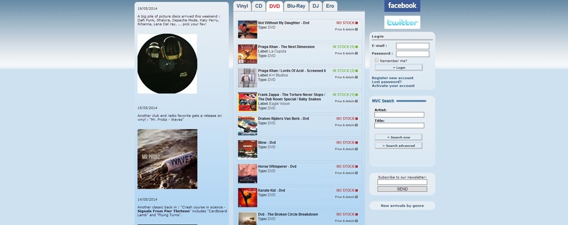Expand Price & details for Not Without My Daughter

(x=346, y=29)
